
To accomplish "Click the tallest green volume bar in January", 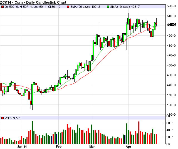I will click(32, 133).
